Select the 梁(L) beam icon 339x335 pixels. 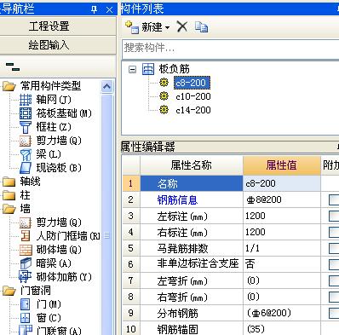click(x=26, y=154)
